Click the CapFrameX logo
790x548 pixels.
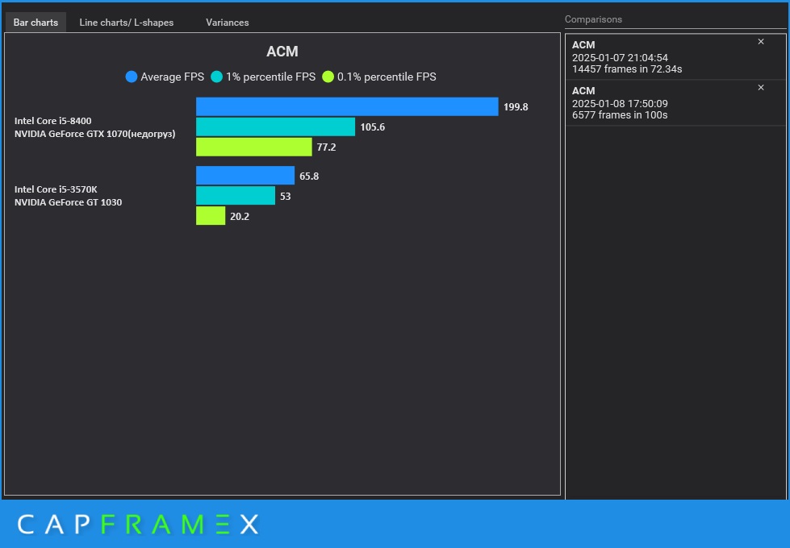pyautogui.click(x=138, y=525)
